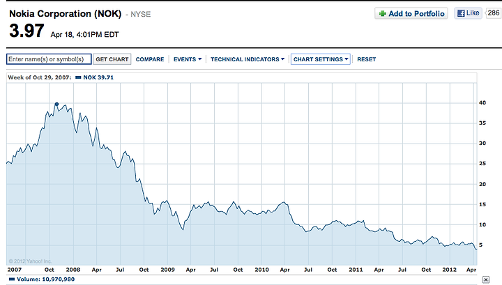Image resolution: width=502 pixels, height=285 pixels.
Task: Click the Nokia Corporation (NOK) title
Action: point(66,14)
